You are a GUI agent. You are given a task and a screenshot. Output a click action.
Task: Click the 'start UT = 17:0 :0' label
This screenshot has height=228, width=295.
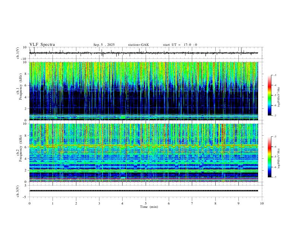click(180, 45)
